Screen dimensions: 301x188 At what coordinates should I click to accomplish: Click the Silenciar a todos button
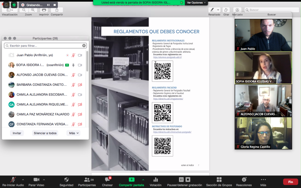[x=45, y=133]
